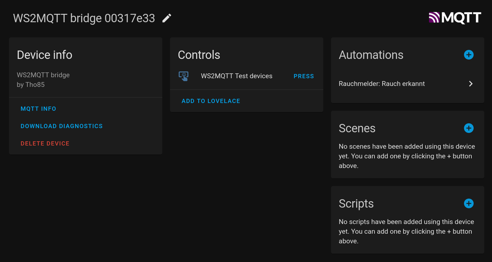492x262 pixels.
Task: Click the pencil icon to rename device
Action: click(167, 18)
